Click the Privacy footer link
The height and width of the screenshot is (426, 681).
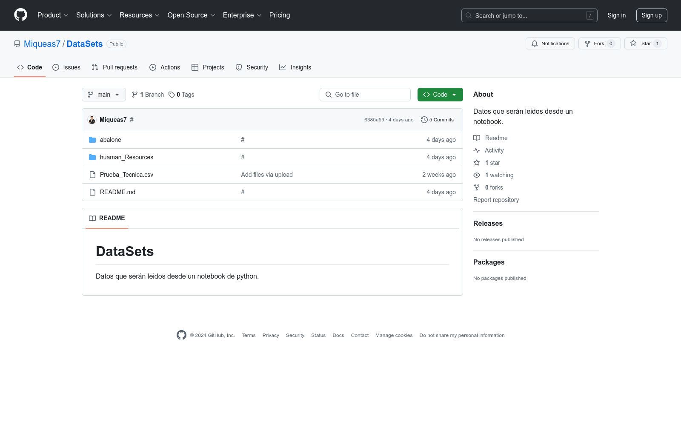(x=271, y=335)
